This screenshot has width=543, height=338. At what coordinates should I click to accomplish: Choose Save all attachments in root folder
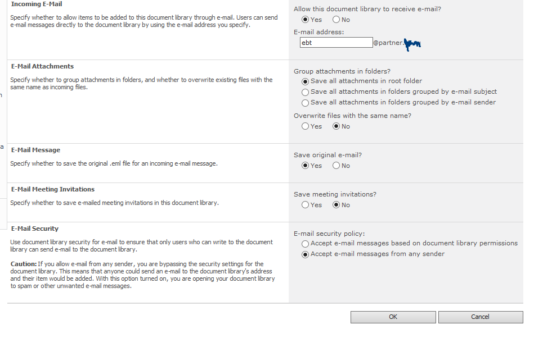tap(305, 81)
